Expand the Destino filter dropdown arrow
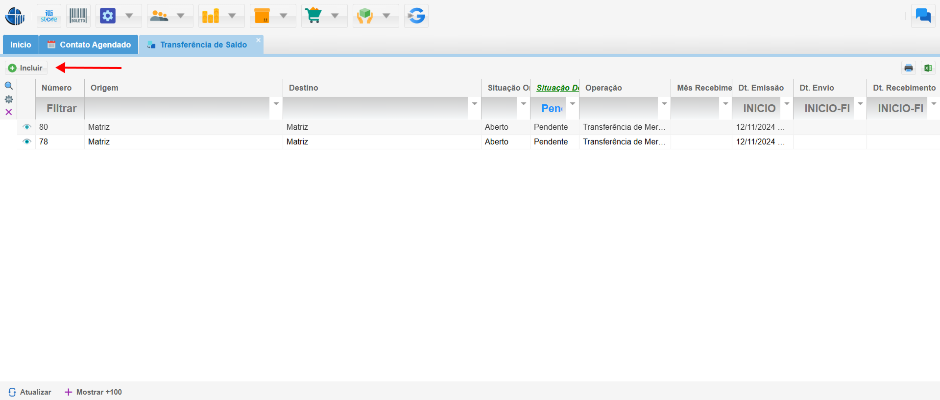This screenshot has height=400, width=940. (474, 104)
